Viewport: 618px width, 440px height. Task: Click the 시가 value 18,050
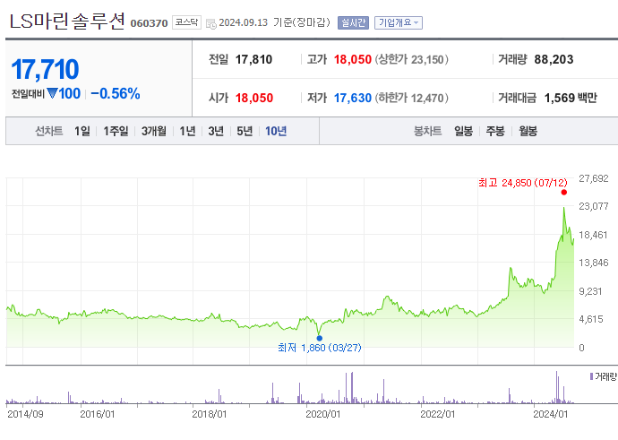(x=254, y=98)
